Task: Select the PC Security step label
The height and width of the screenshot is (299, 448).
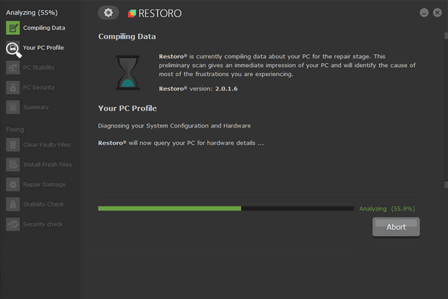Action: 39,87
